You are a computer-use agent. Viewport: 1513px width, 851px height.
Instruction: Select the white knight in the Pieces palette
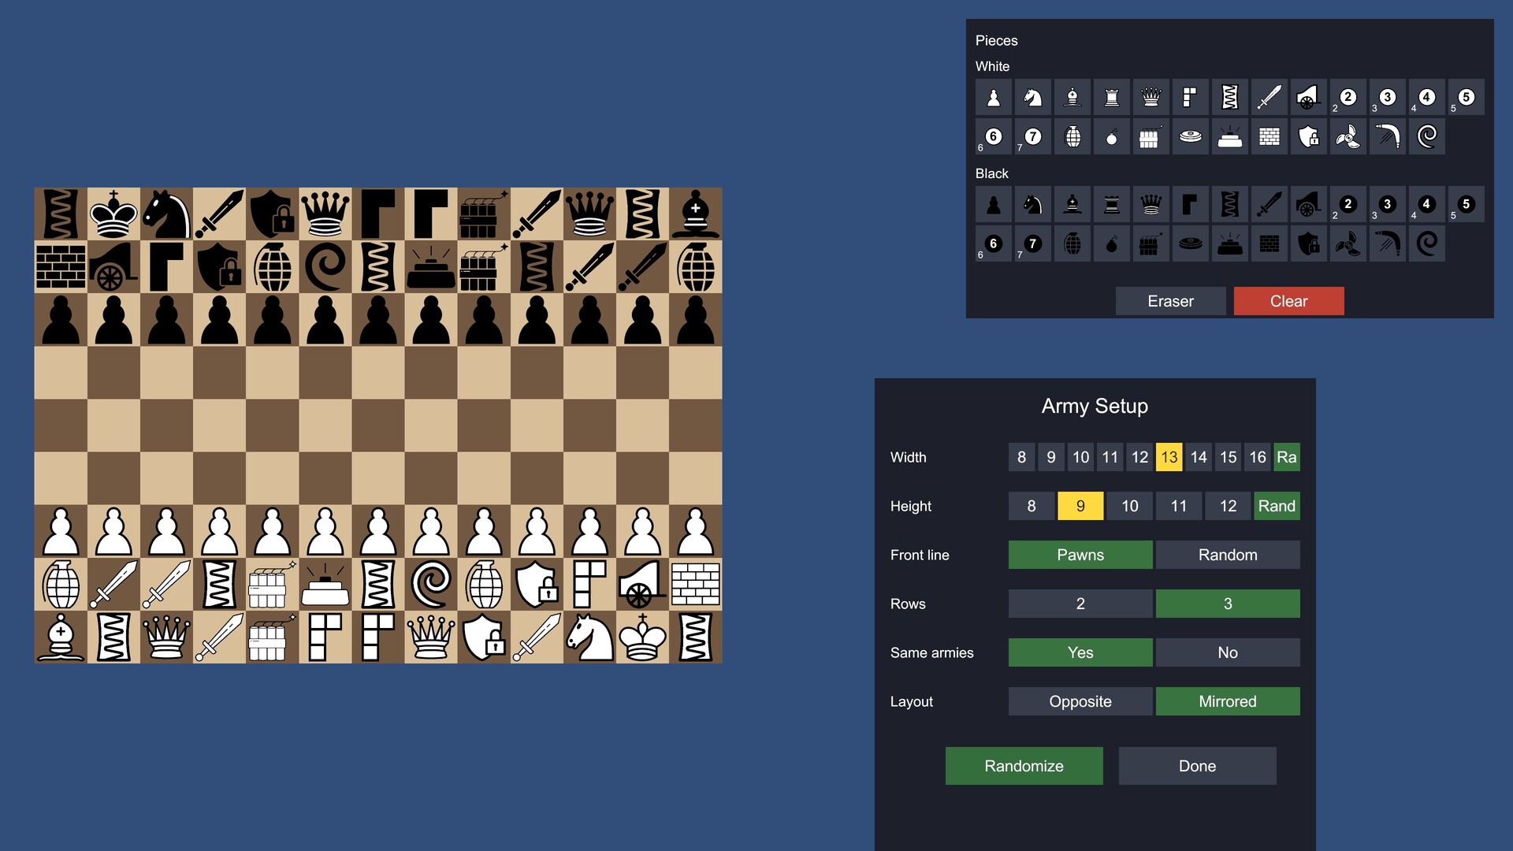(1032, 97)
